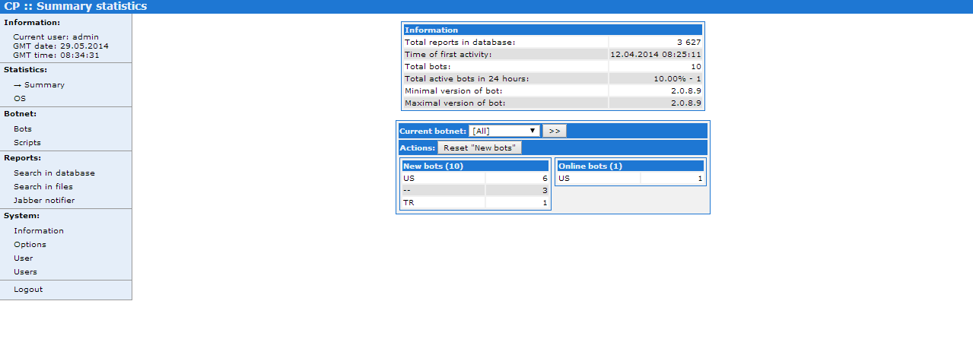Go to the Bots list
The image size is (973, 355).
pyautogui.click(x=23, y=129)
